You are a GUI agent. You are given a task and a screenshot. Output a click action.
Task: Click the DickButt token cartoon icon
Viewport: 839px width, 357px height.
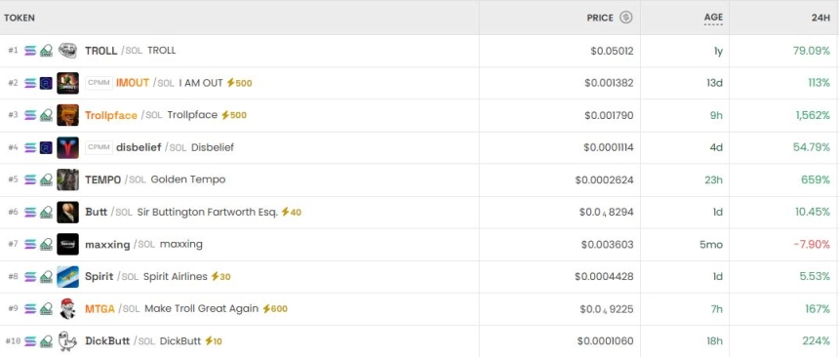point(67,341)
